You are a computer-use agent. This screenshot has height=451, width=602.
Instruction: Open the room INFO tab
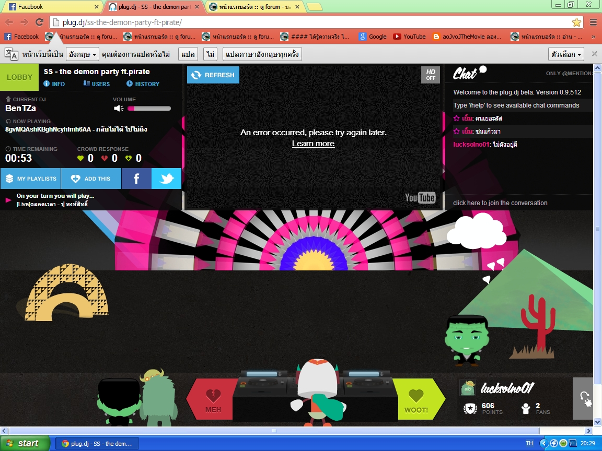(54, 84)
